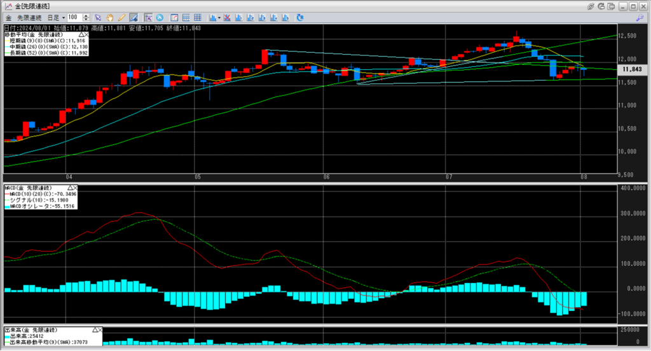Select the pencil drawing tool
This screenshot has height=351, width=651.
[x=121, y=17]
